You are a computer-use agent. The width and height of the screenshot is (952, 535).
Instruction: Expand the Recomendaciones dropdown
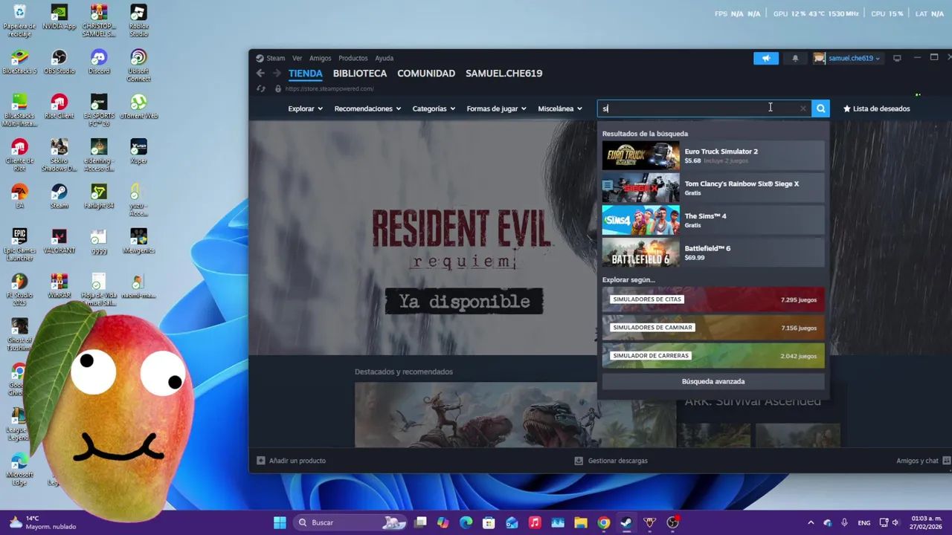pos(367,108)
